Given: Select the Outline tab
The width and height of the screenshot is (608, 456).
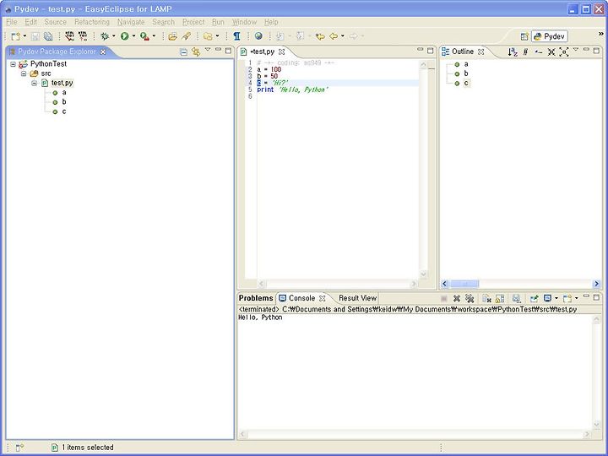Looking at the screenshot, I should point(463,52).
